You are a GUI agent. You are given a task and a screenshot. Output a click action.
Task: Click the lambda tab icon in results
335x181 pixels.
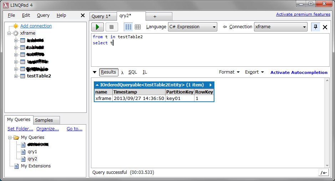[x=122, y=72]
